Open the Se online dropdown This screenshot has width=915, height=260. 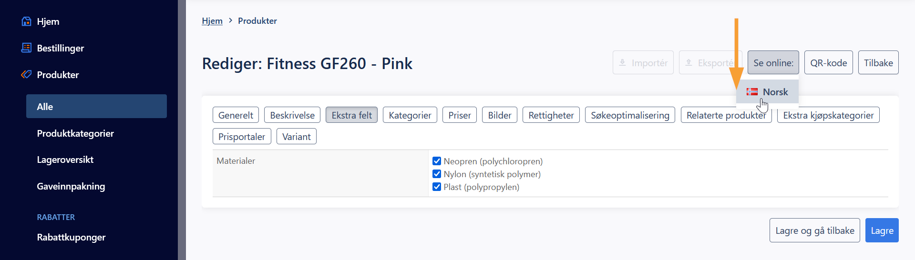pyautogui.click(x=773, y=62)
